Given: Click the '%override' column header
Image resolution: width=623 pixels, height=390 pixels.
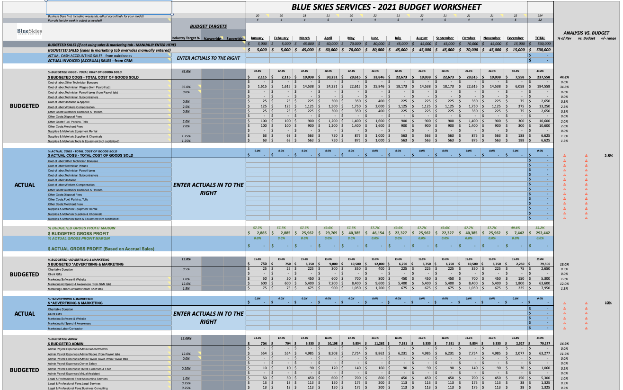Looking at the screenshot, I should click(212, 38).
